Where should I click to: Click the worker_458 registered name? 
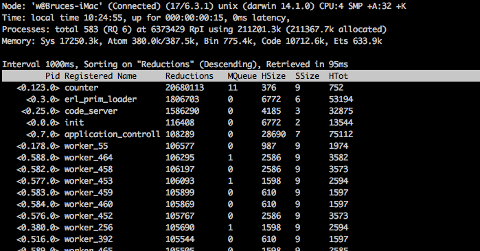click(x=89, y=169)
